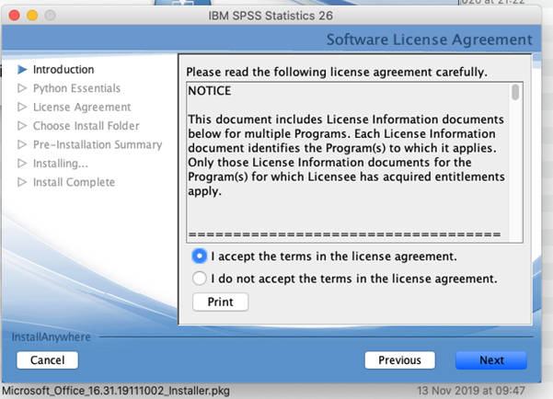Click the blue arrow beside Introduction

(22, 70)
